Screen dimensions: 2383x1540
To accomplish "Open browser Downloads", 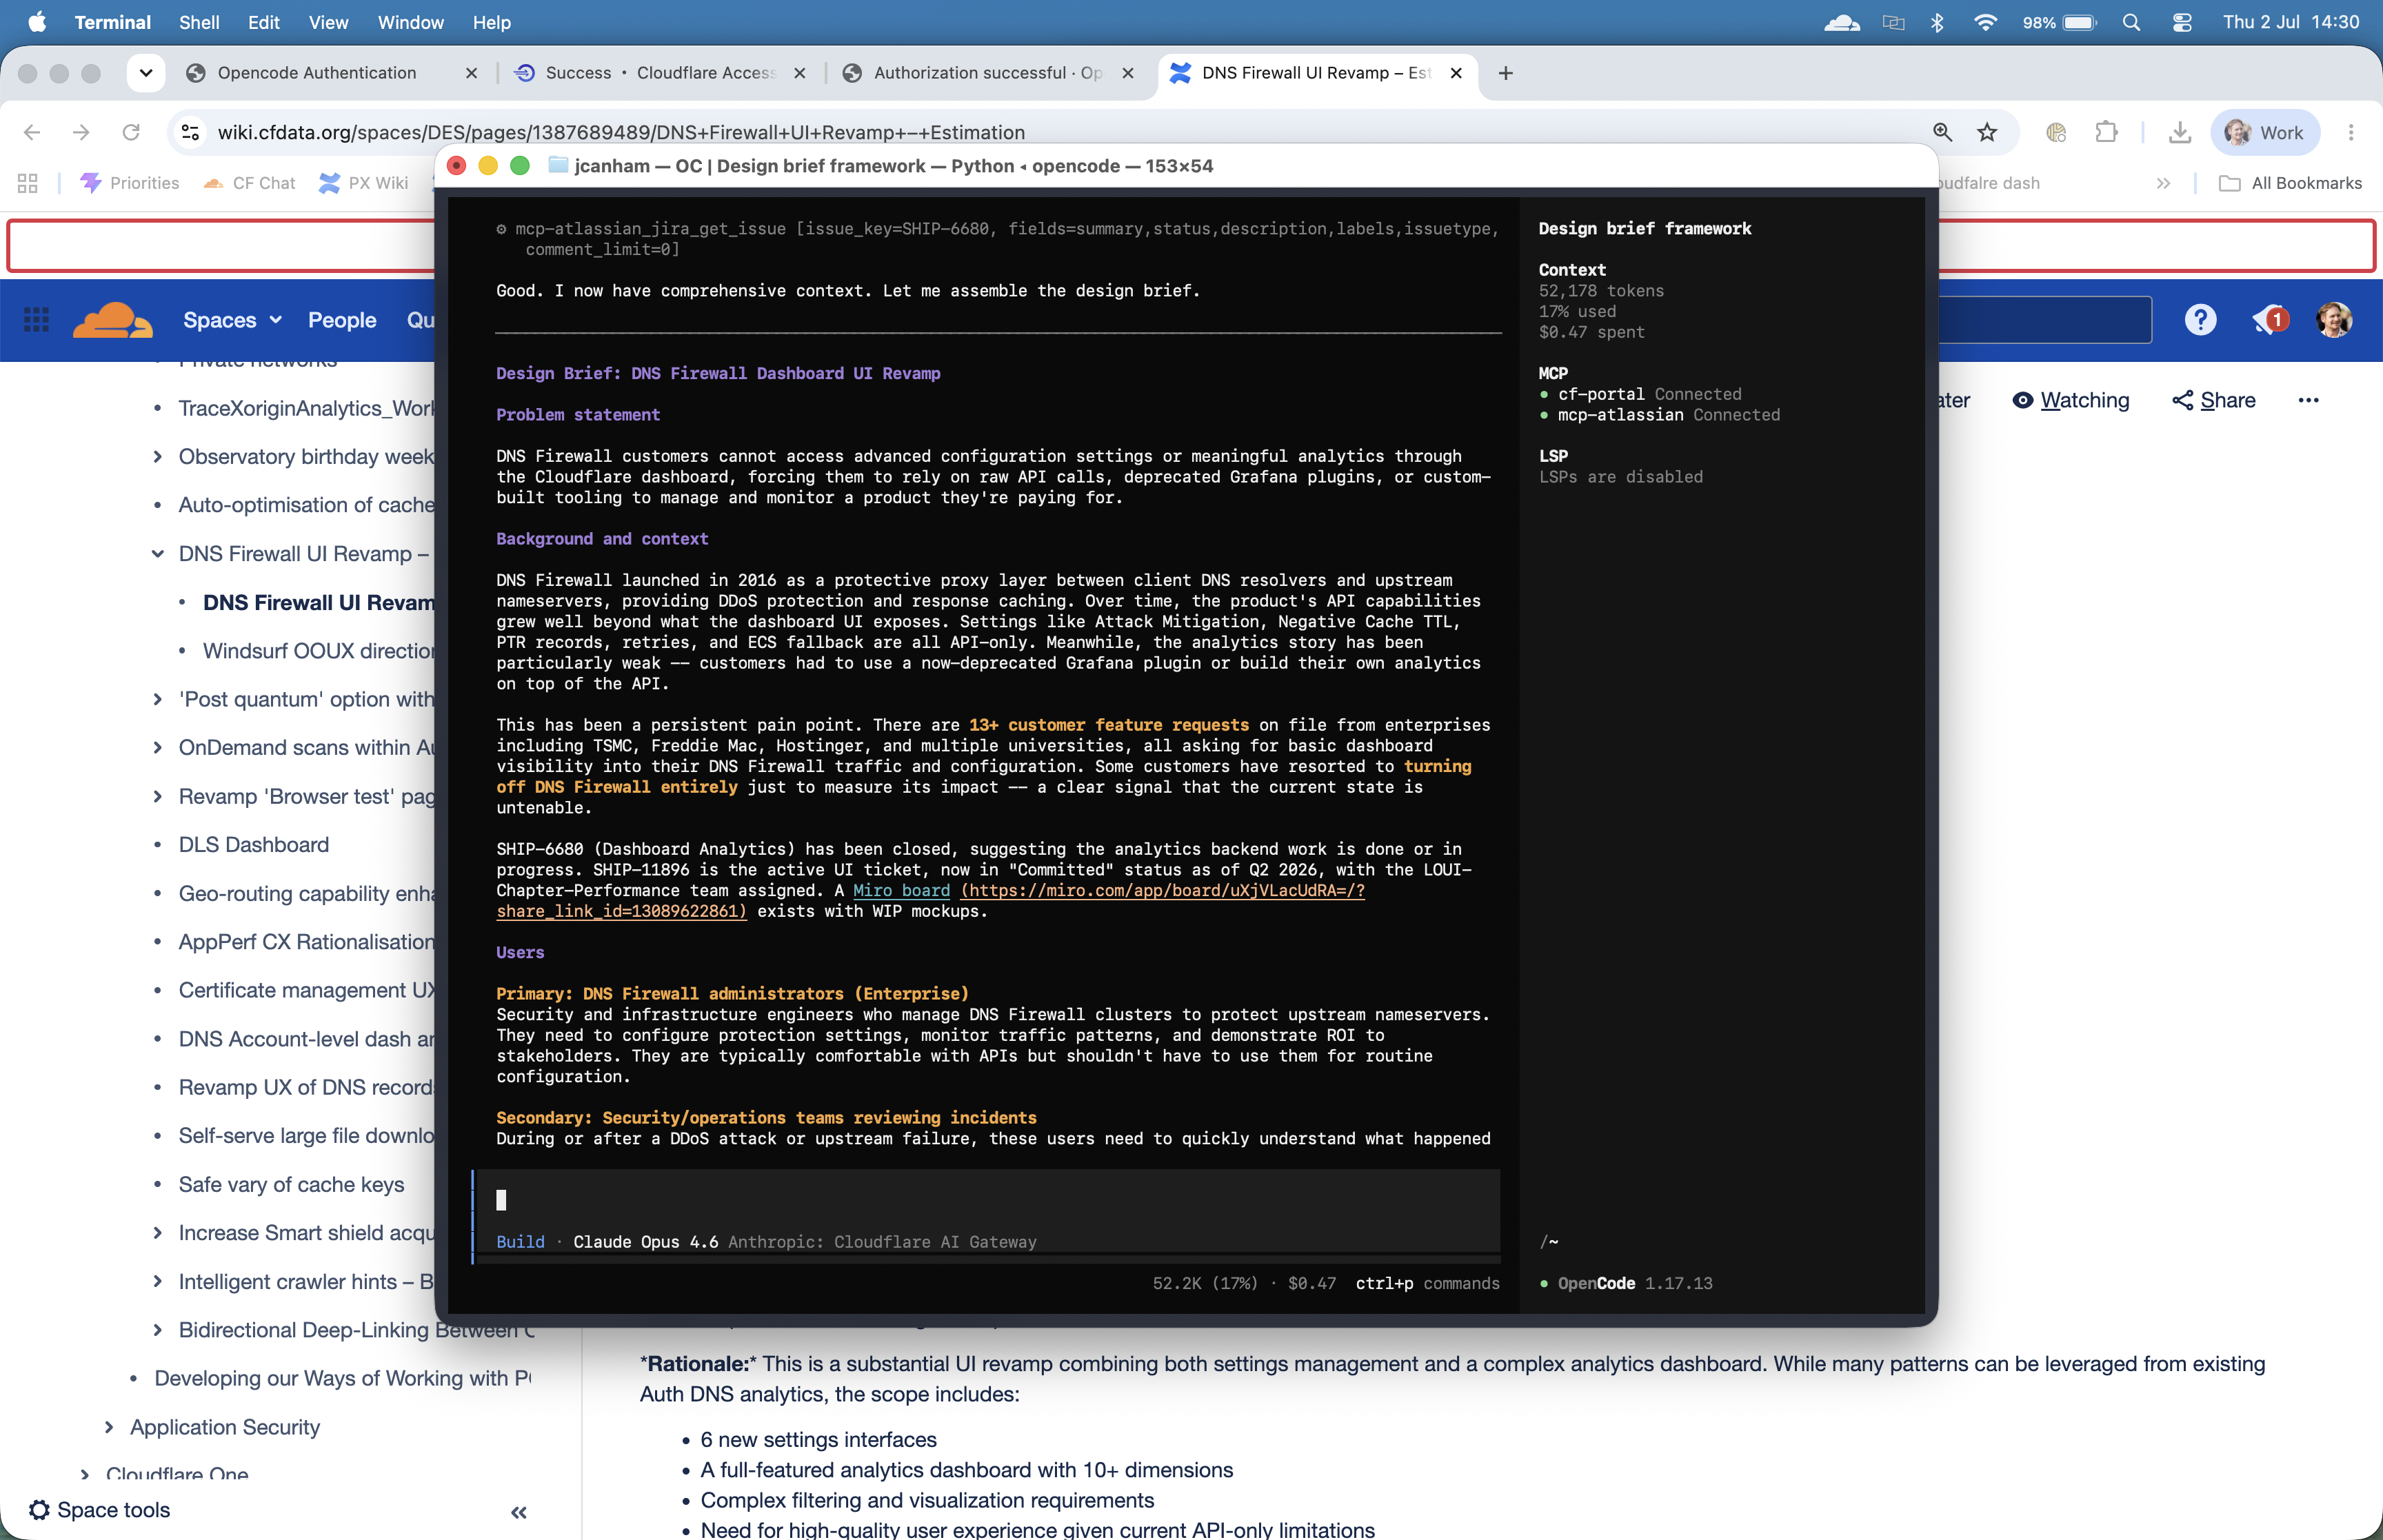I will [2180, 132].
